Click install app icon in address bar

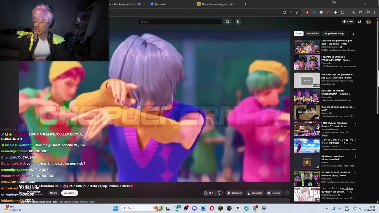pos(284,12)
